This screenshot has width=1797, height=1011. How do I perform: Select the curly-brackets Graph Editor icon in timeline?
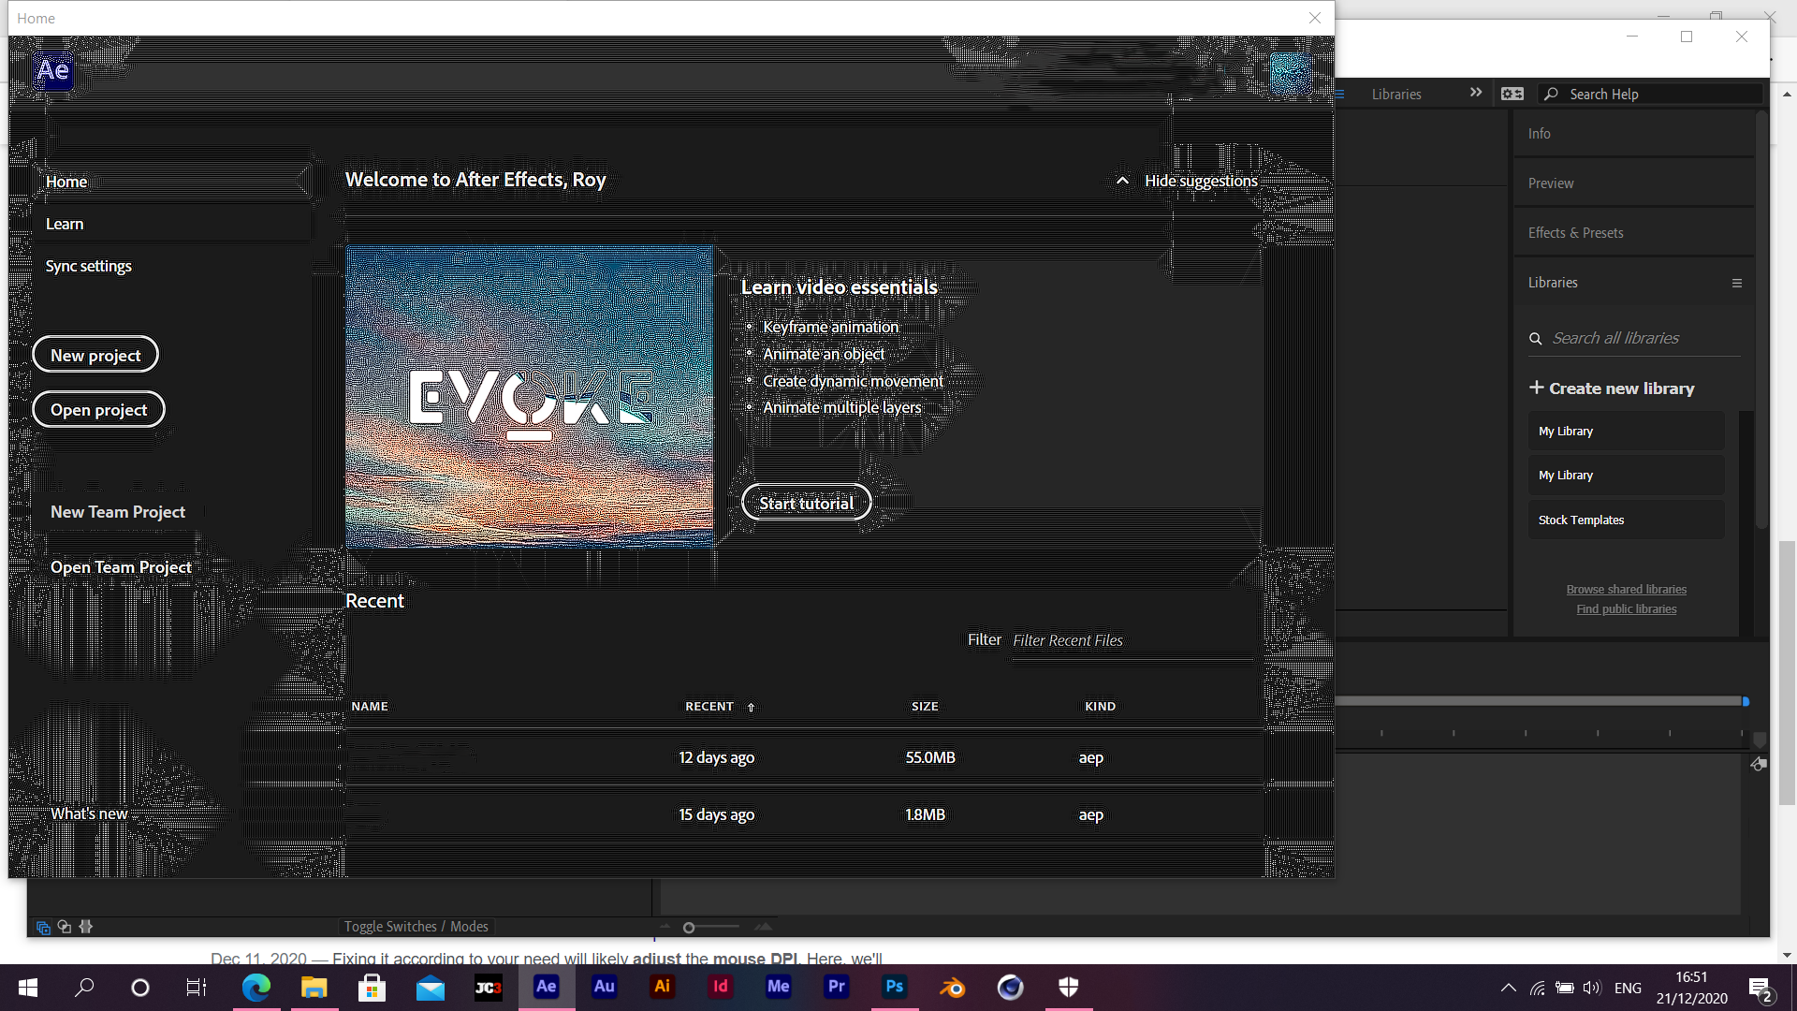pos(86,927)
